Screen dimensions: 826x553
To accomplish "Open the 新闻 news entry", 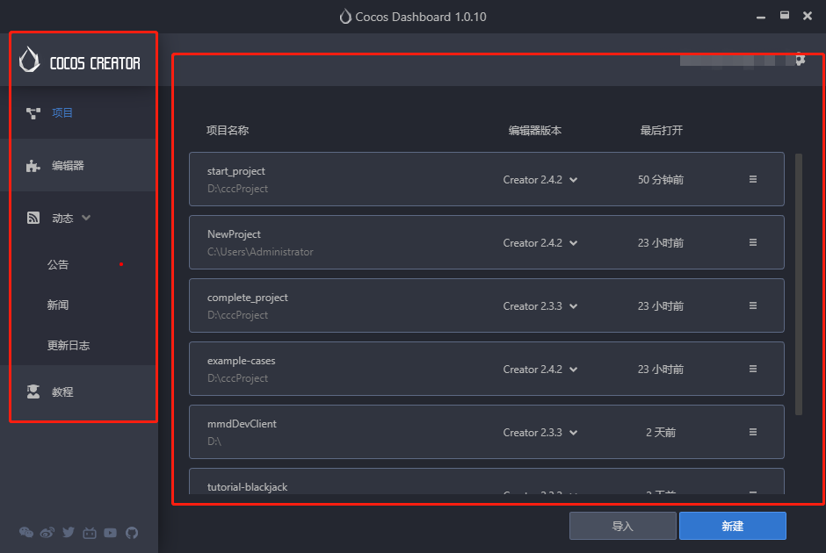I will [58, 305].
